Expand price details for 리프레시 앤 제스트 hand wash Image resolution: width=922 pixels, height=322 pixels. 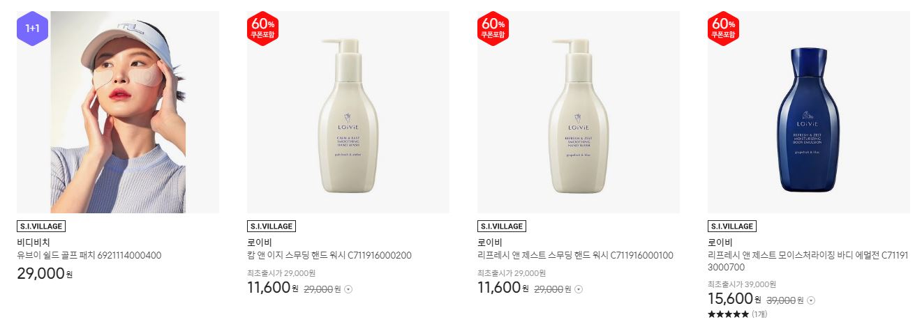(579, 289)
